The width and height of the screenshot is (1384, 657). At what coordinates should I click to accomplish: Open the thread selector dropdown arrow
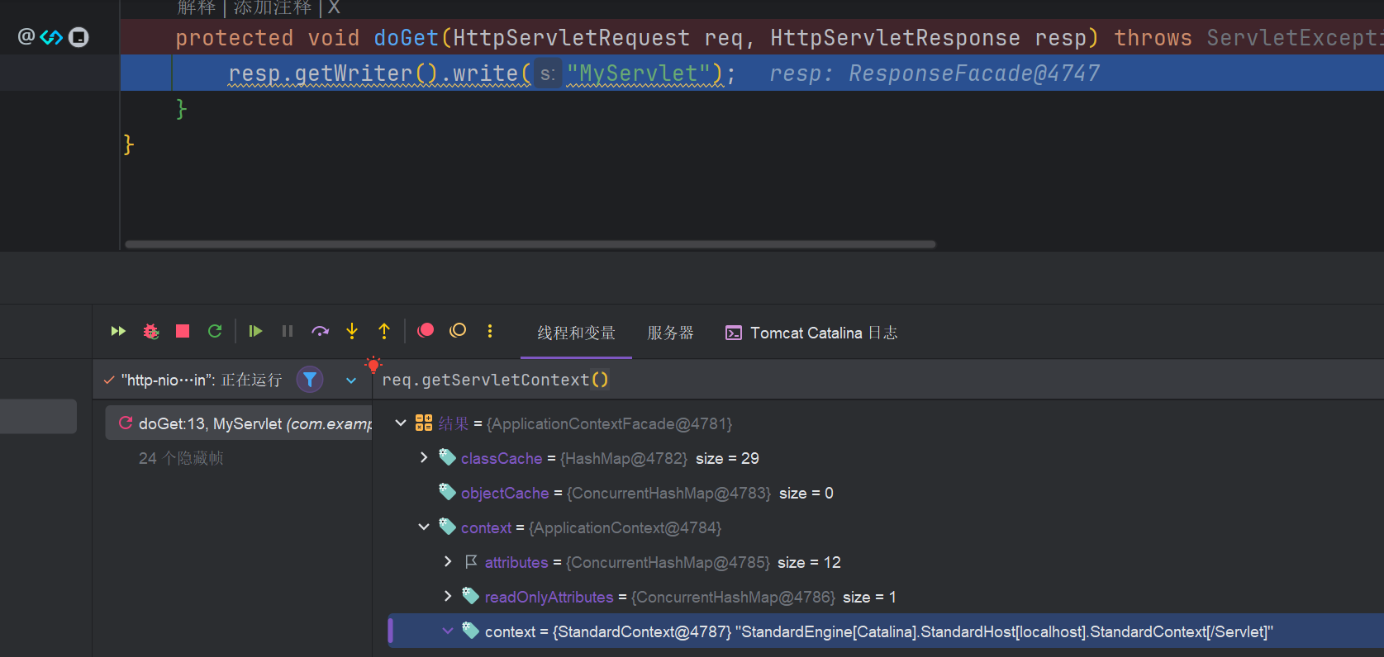click(351, 380)
